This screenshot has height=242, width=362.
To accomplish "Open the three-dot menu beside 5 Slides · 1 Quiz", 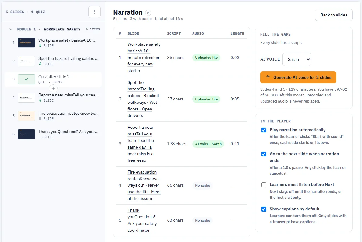I will click(x=94, y=12).
